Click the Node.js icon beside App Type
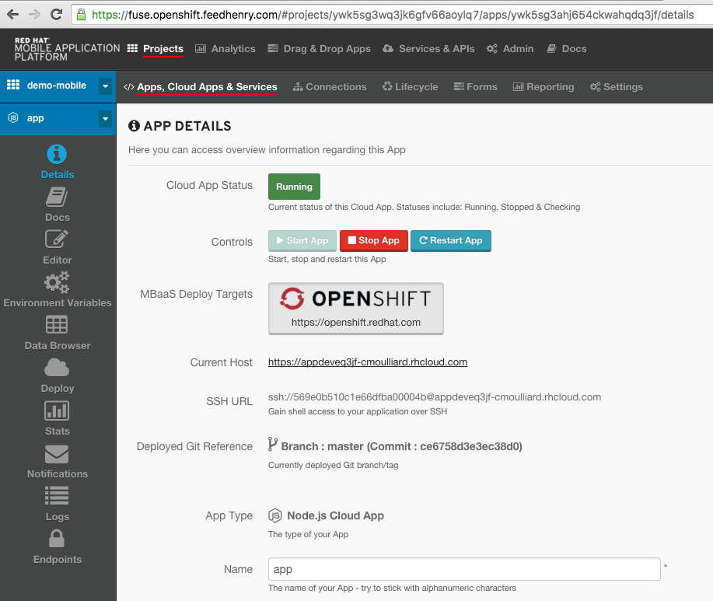 coord(275,515)
